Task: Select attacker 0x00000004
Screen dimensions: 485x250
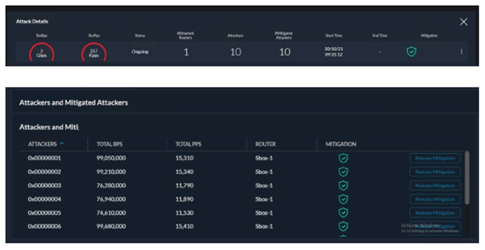Action: [44, 199]
